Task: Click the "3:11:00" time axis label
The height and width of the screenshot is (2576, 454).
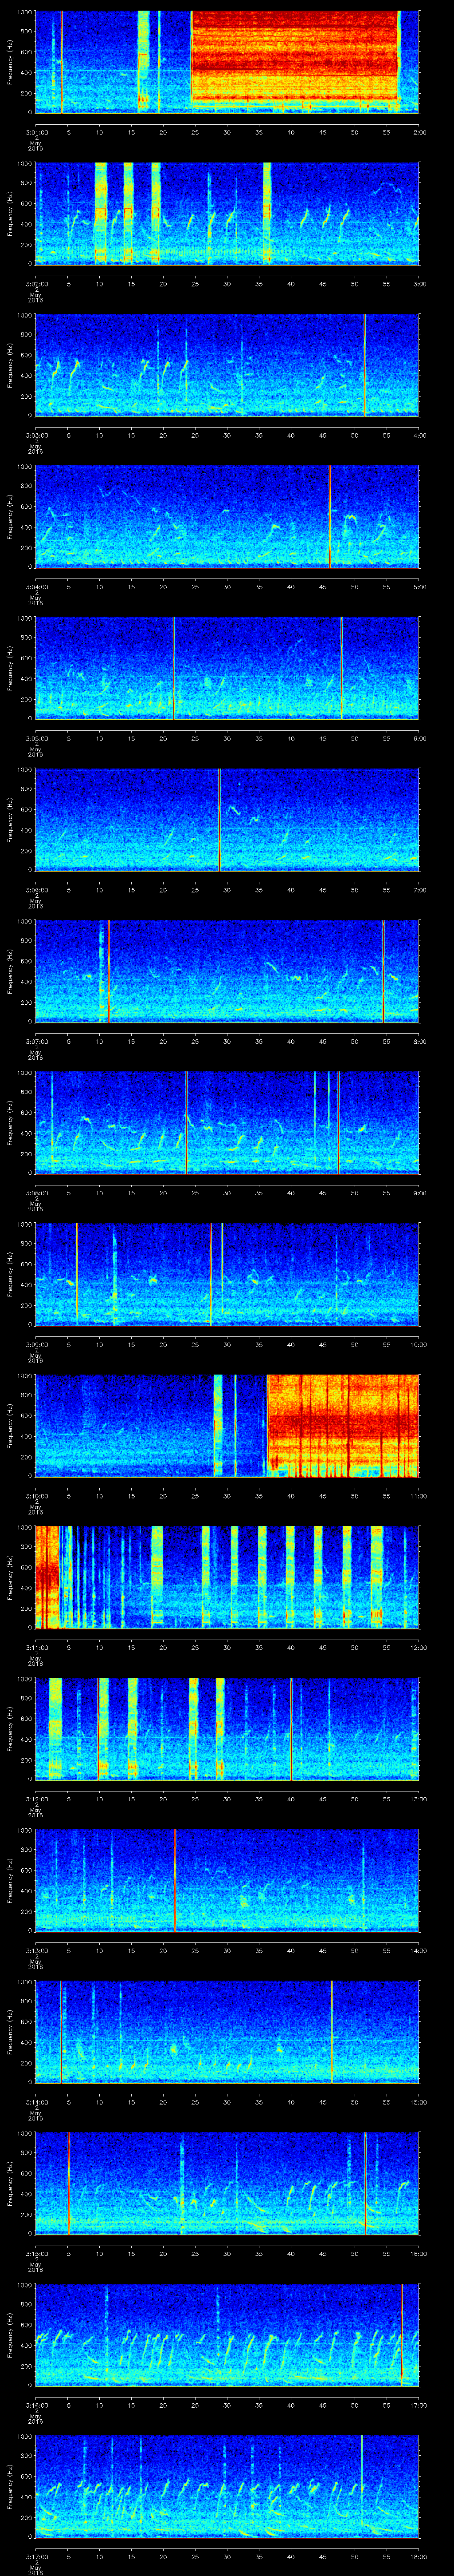Action: pyautogui.click(x=36, y=1647)
